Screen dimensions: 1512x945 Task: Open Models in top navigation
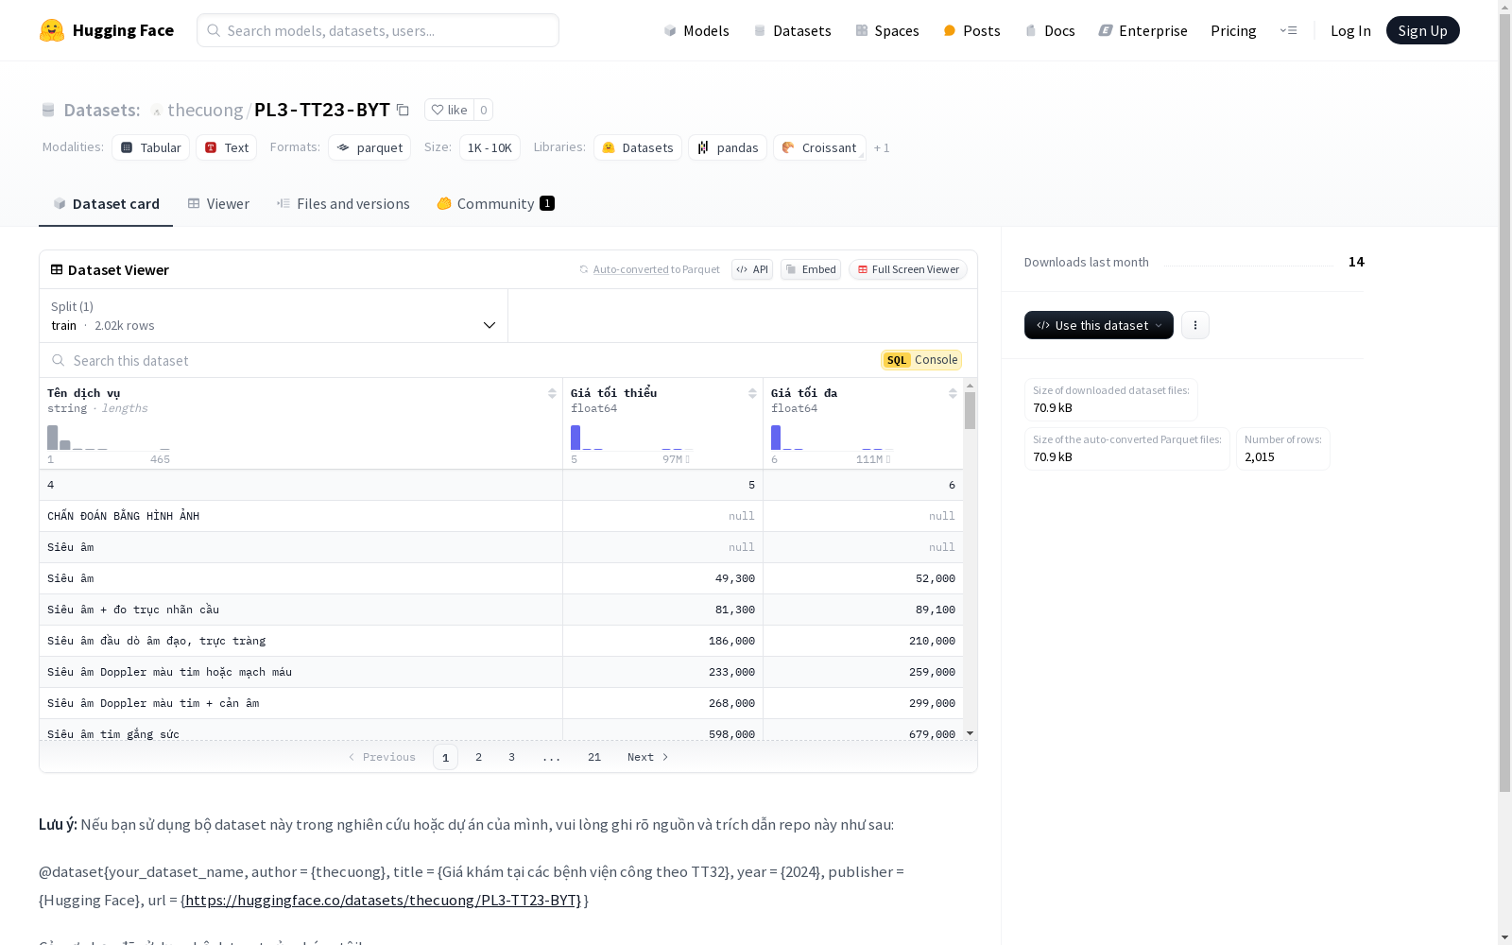[696, 30]
